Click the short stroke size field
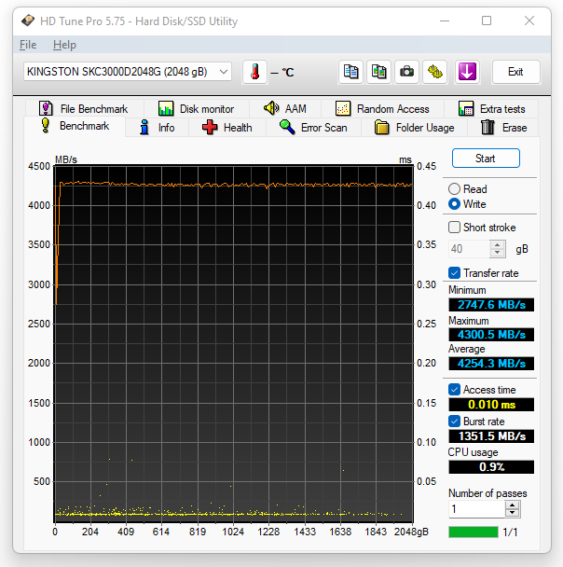 [x=470, y=249]
